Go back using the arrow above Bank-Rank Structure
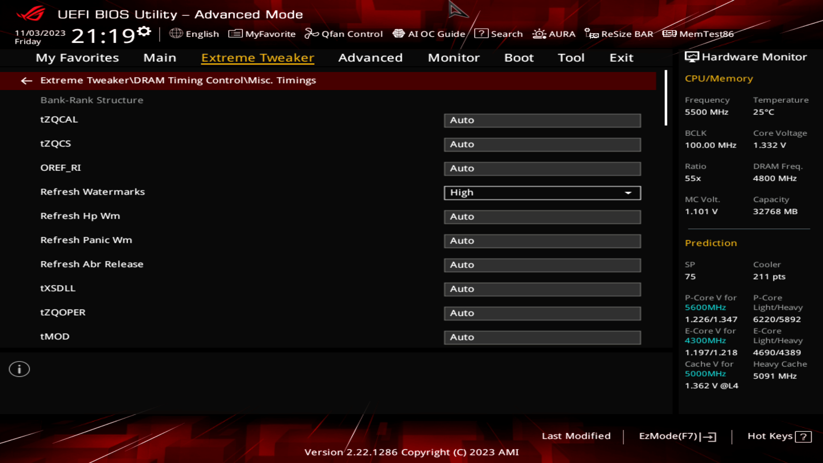The height and width of the screenshot is (463, 823). (x=27, y=81)
